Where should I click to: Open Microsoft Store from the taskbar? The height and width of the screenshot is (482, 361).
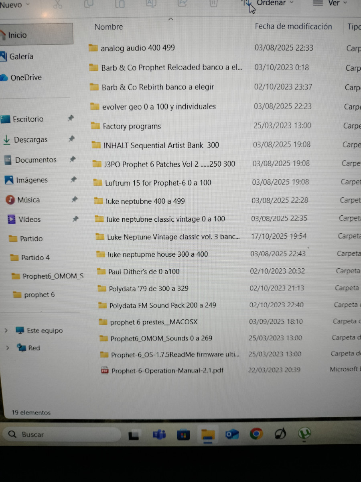tap(183, 435)
